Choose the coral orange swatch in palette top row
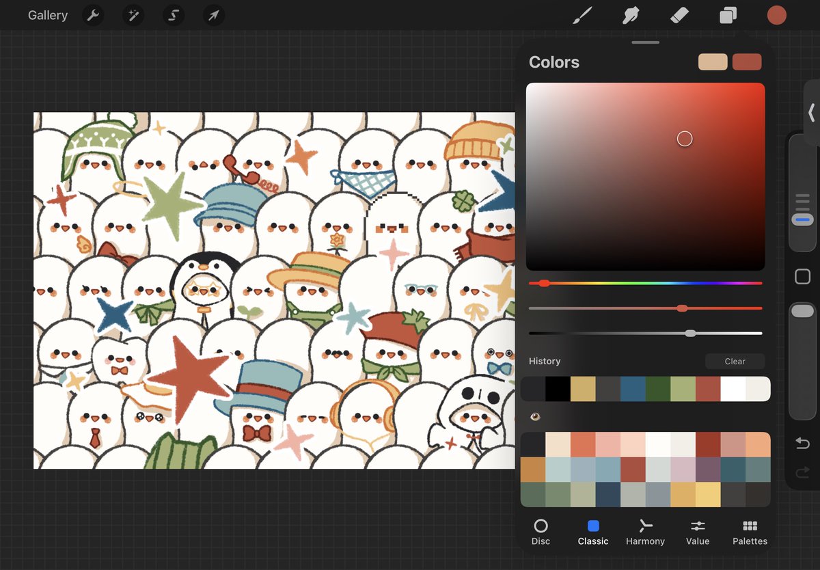 pos(583,444)
